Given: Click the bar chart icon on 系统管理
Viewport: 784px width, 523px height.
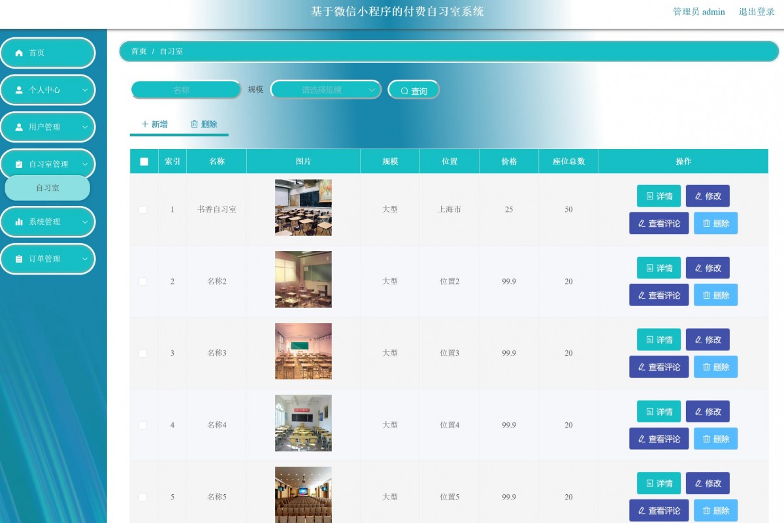Looking at the screenshot, I should pyautogui.click(x=18, y=222).
